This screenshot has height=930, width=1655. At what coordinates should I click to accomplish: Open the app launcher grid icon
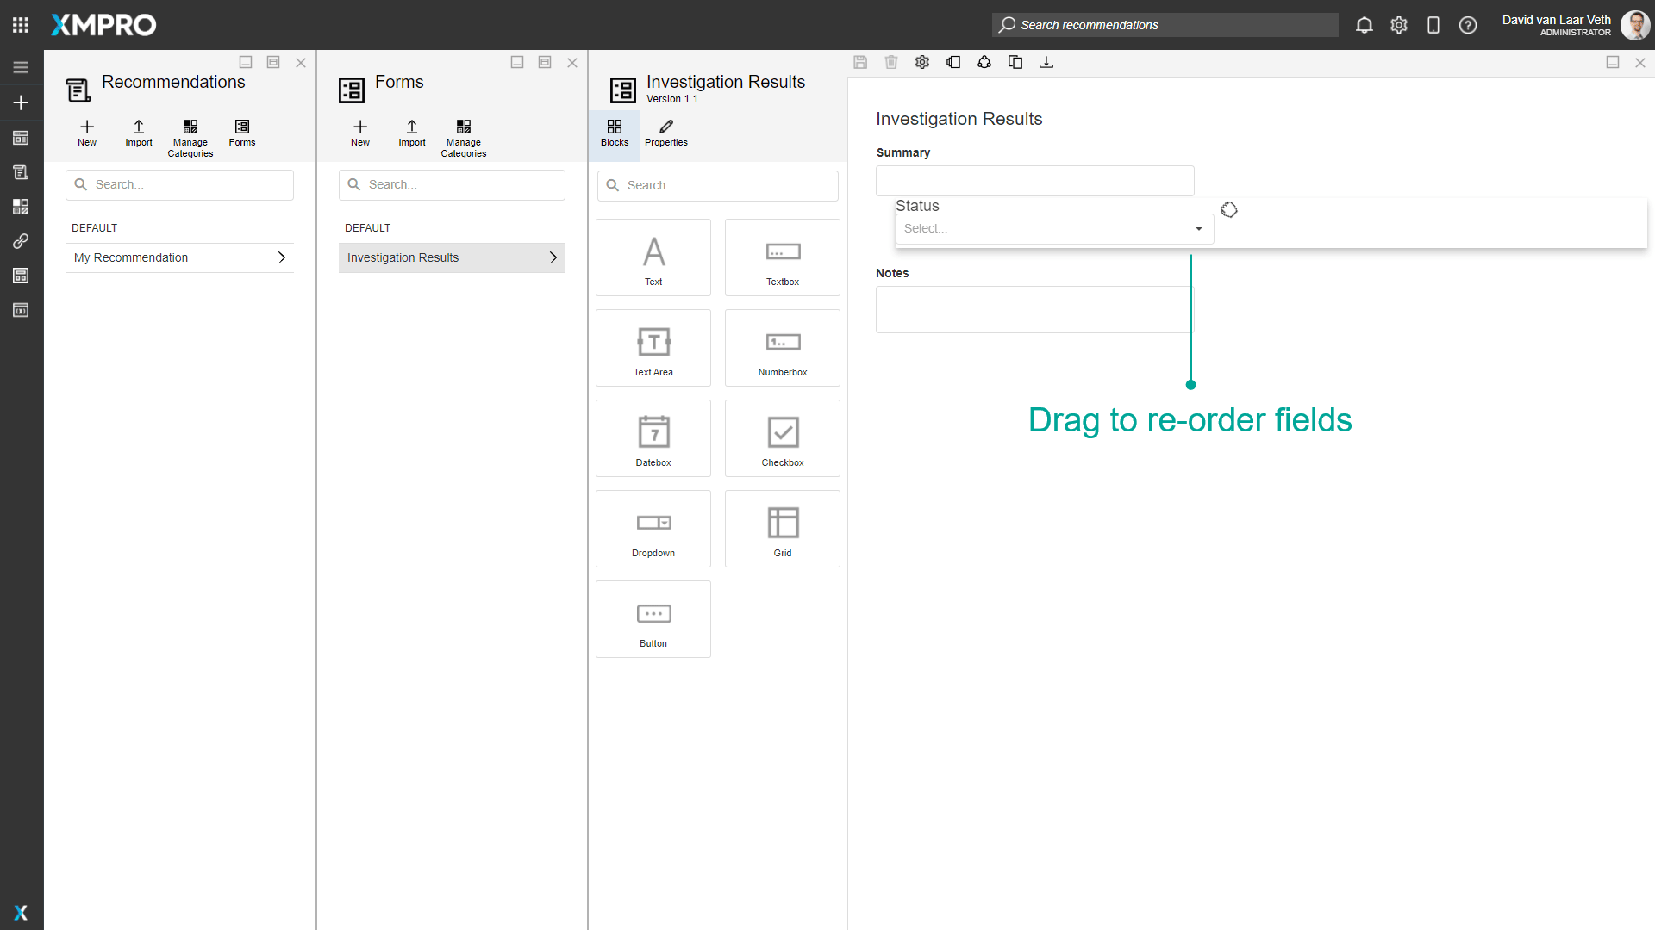[x=21, y=25]
